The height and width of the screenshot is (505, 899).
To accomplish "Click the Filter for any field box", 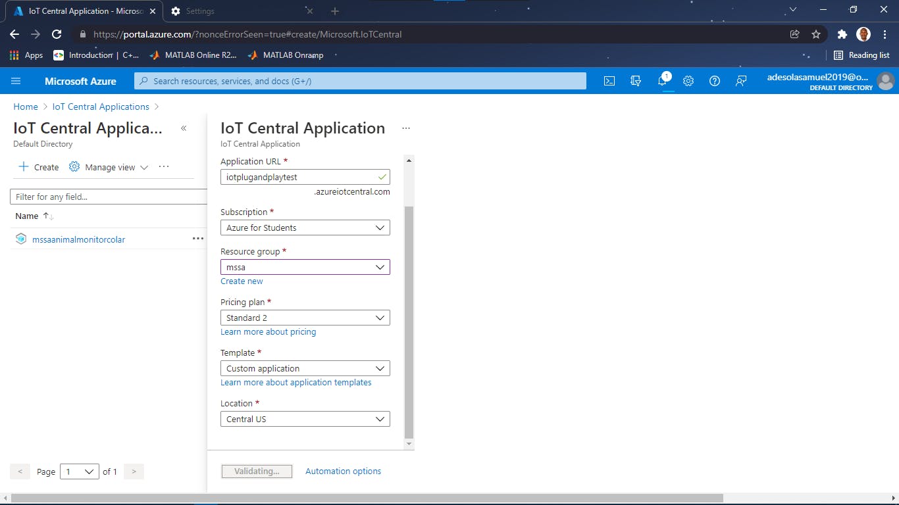I will pyautogui.click(x=109, y=197).
